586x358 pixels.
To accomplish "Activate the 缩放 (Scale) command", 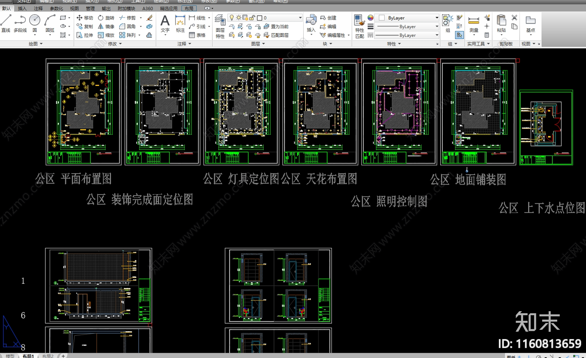I will tap(106, 35).
